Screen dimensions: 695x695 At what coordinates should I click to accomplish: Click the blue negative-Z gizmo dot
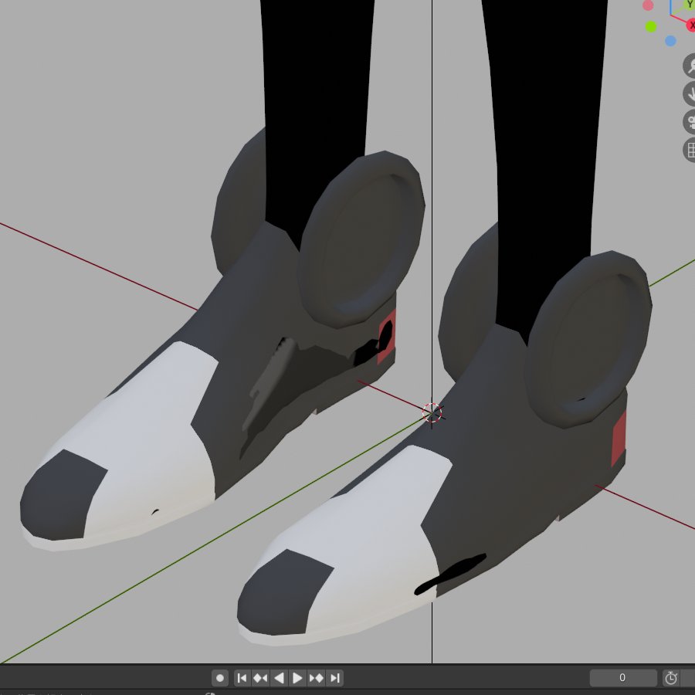[x=670, y=41]
